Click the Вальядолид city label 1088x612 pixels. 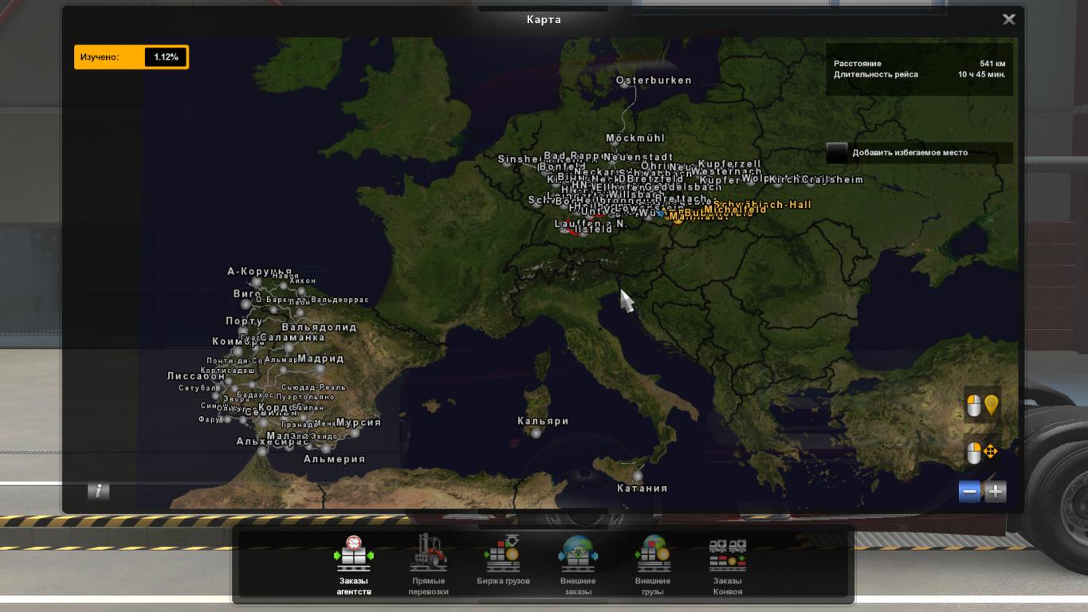pos(319,327)
